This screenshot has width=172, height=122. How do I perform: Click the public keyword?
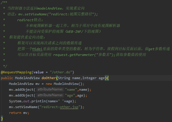(7, 78)
